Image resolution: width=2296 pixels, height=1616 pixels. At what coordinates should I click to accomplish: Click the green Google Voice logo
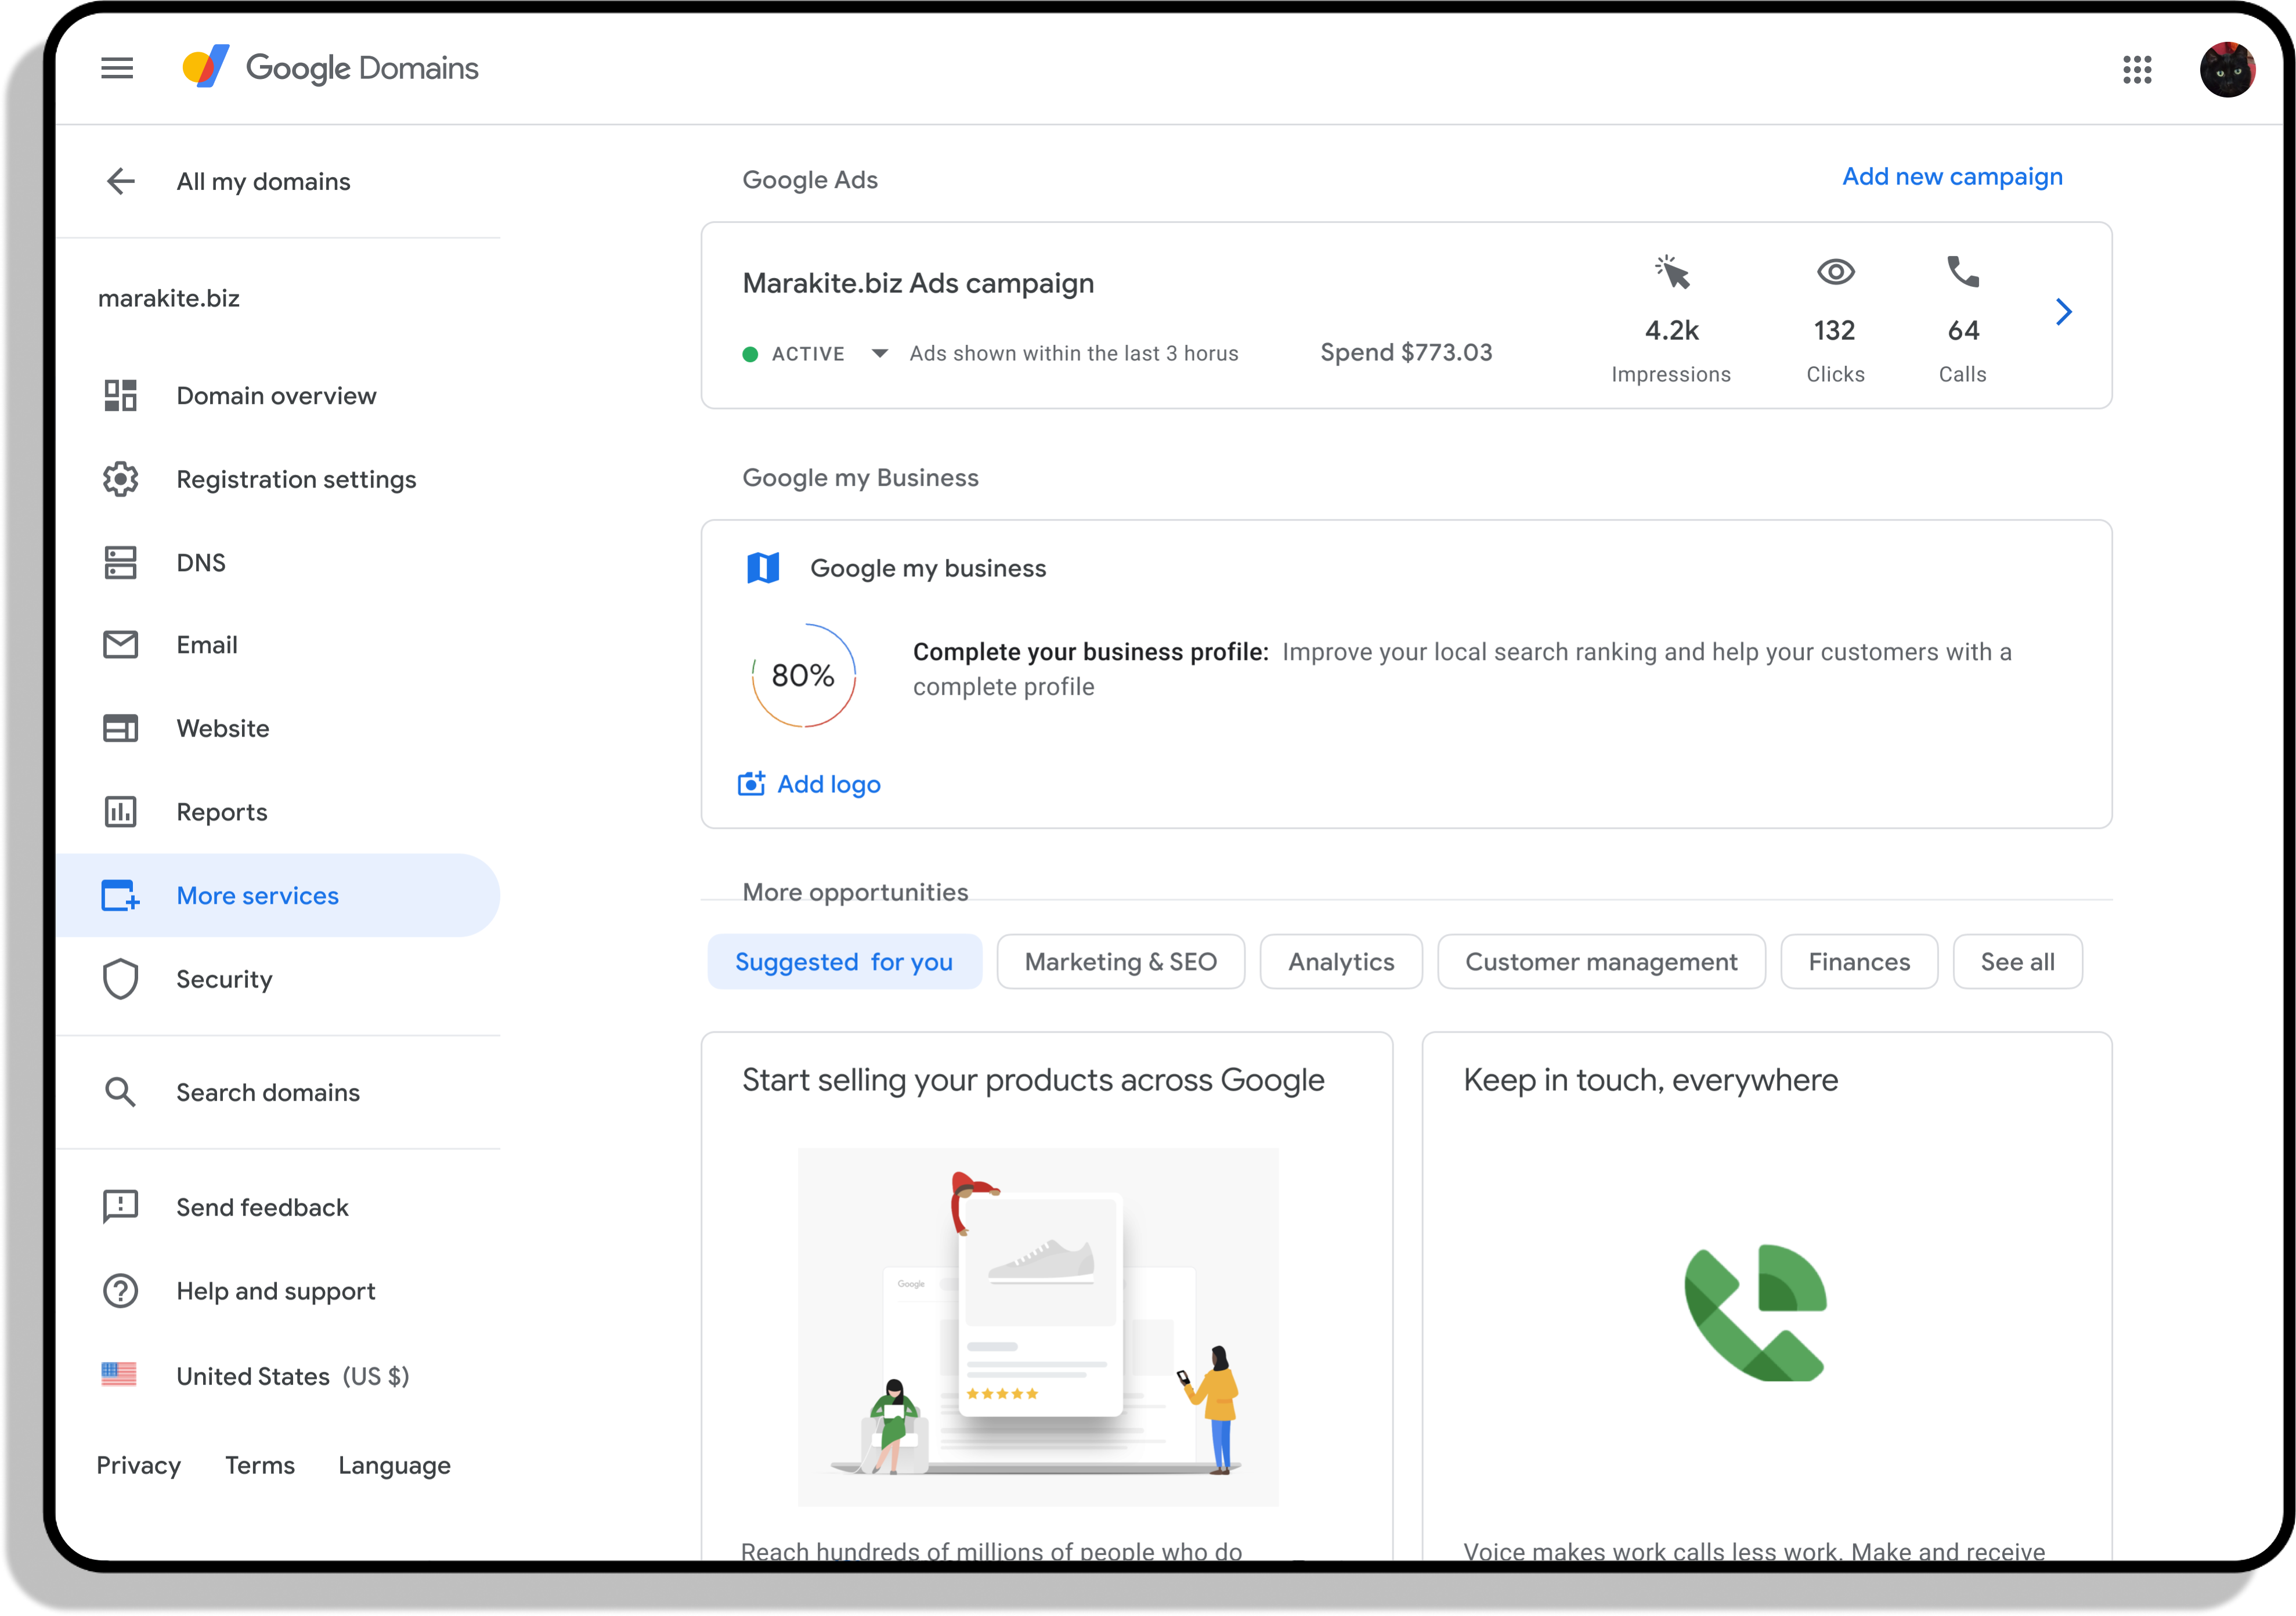point(1755,1313)
